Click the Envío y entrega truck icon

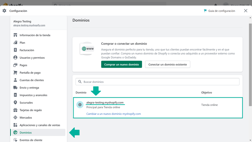point(15,88)
